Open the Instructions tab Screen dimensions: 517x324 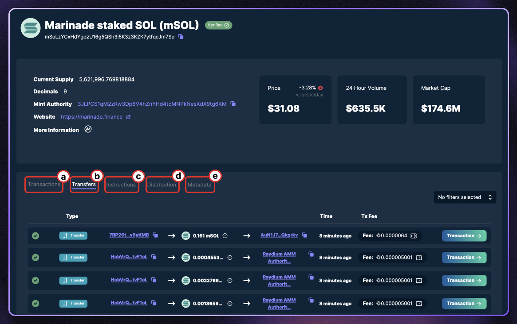coord(121,185)
